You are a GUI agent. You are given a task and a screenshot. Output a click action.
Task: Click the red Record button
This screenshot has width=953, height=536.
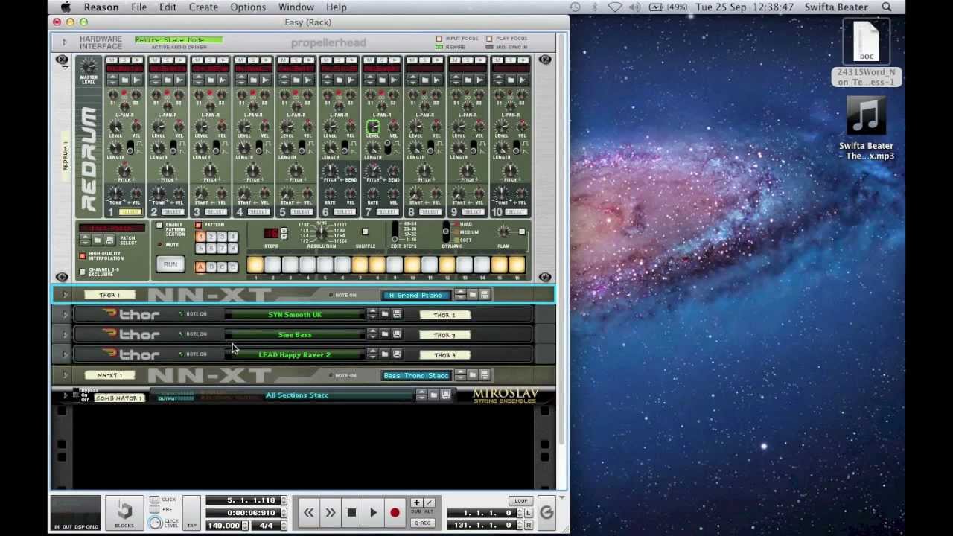(395, 512)
